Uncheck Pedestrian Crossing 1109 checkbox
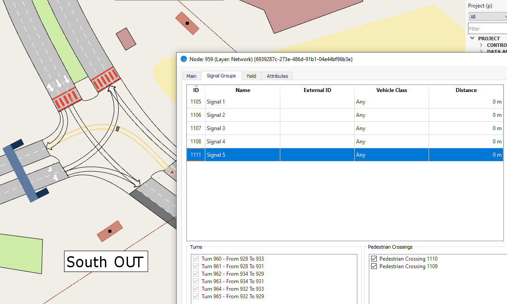507x304 pixels. pos(374,266)
